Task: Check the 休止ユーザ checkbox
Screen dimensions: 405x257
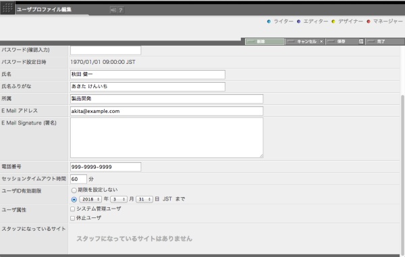Action: pos(73,218)
